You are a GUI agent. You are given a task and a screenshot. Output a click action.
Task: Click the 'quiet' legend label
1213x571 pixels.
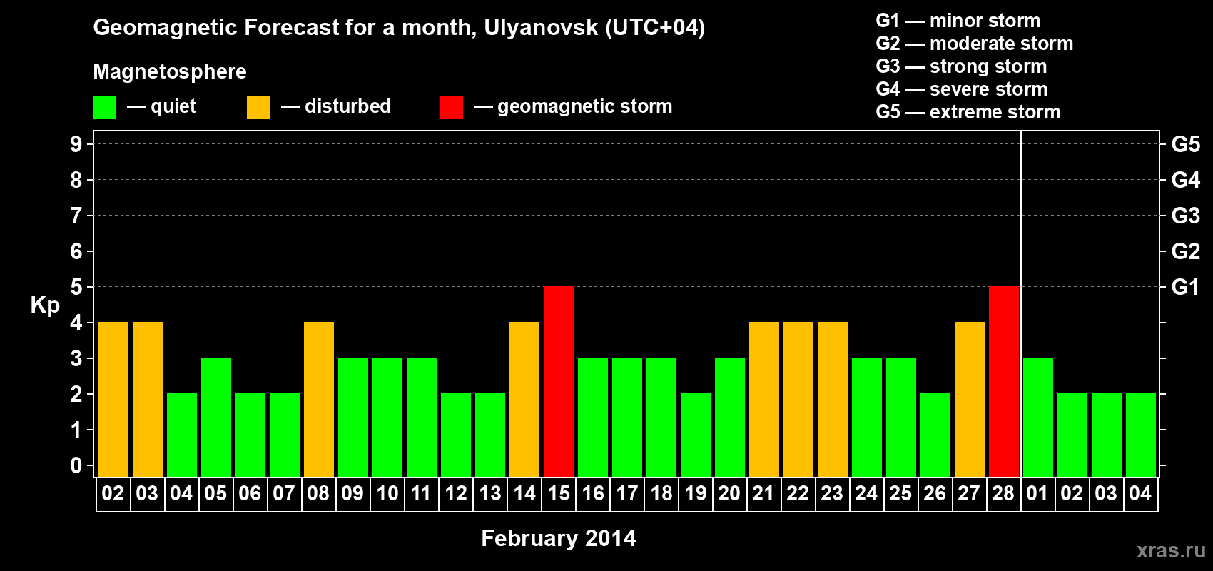coord(173,106)
